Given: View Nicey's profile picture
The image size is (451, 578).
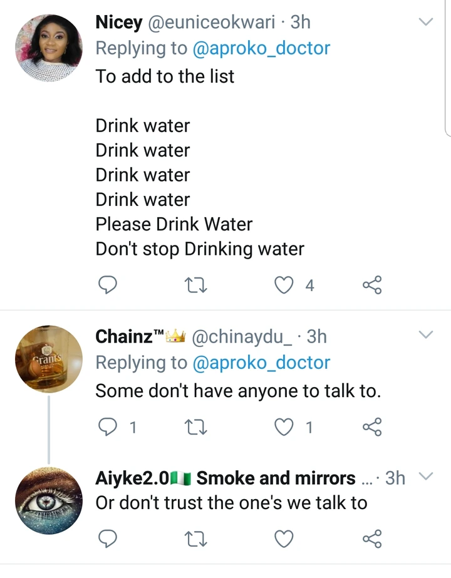Looking at the screenshot, I should (48, 48).
